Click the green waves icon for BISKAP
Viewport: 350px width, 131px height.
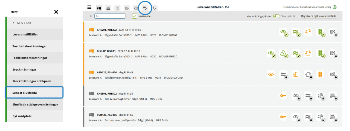click(x=296, y=53)
